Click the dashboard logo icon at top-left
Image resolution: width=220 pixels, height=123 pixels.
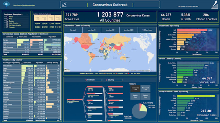[6, 4]
